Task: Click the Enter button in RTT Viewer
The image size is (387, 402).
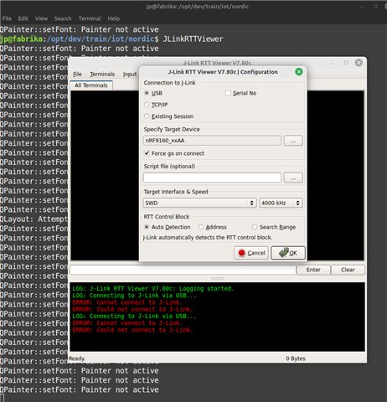Action: (x=313, y=270)
